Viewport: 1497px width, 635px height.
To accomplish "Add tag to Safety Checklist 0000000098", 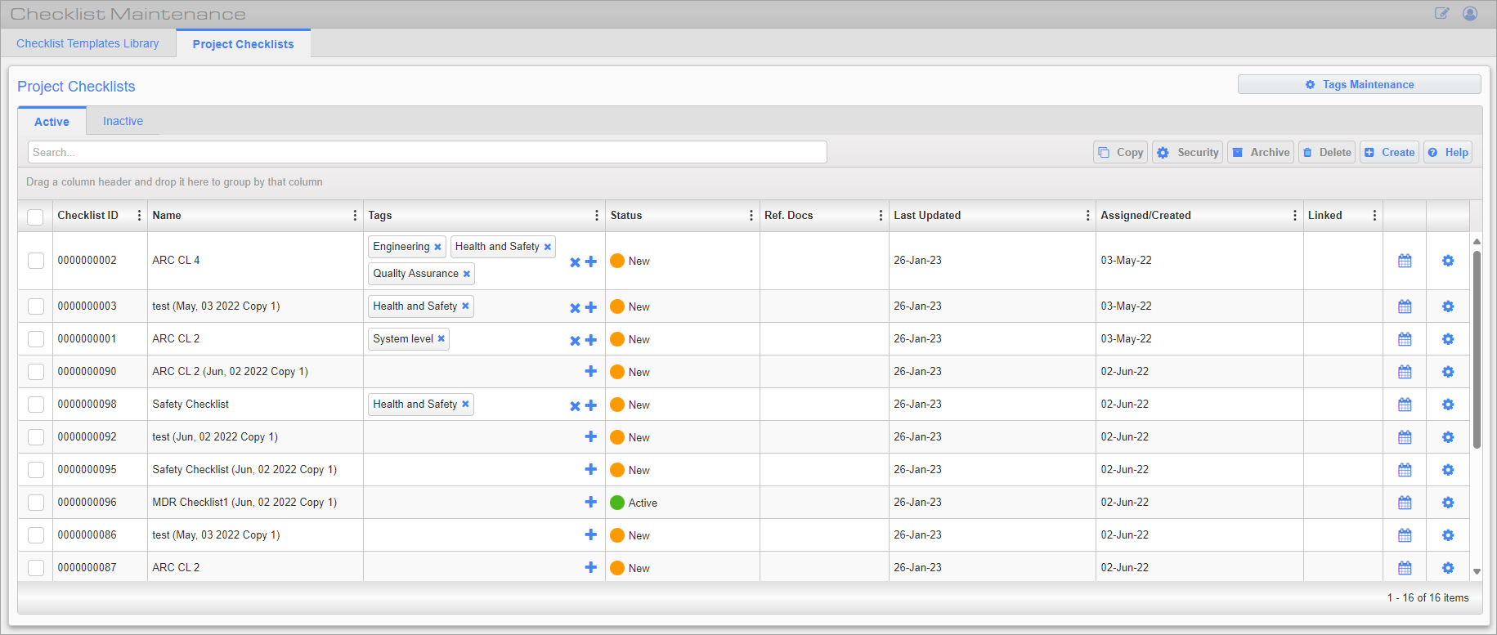I will (x=591, y=405).
